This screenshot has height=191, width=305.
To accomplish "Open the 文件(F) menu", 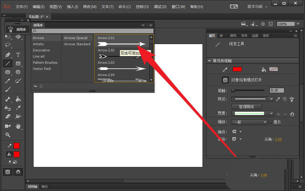I will pyautogui.click(x=22, y=7).
